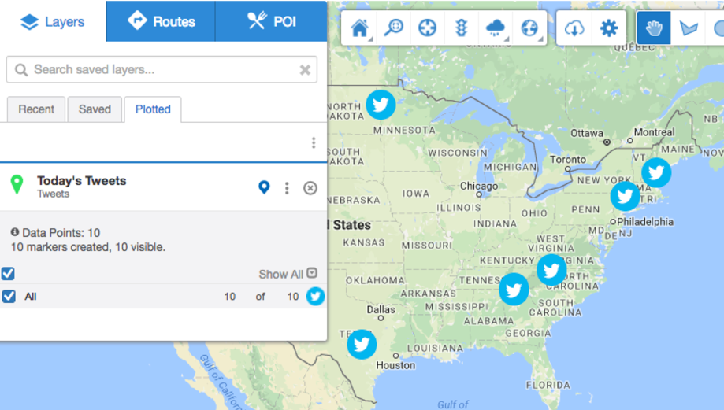Click the Toronto label on the map

(x=568, y=160)
